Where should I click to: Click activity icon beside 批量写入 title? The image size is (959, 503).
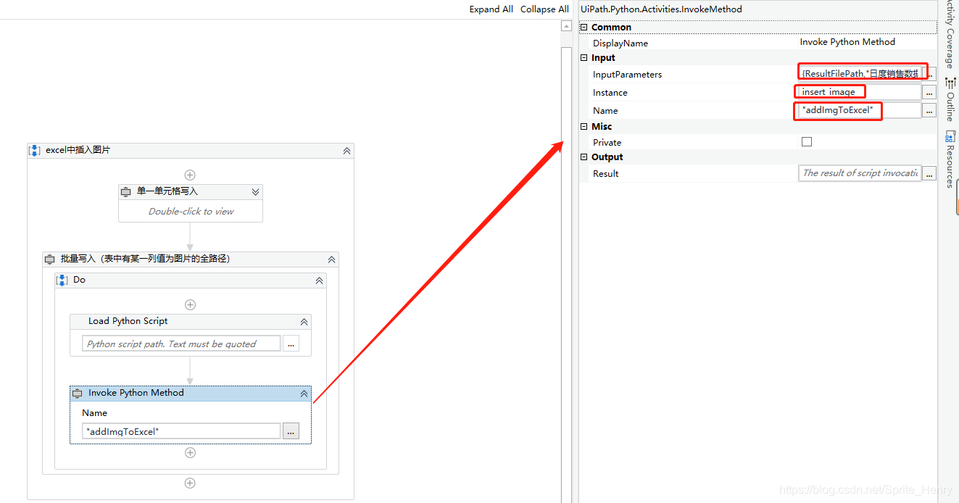point(49,259)
